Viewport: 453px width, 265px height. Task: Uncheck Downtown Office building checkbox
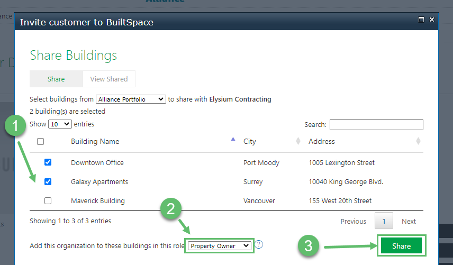point(48,162)
